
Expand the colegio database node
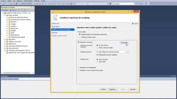7,24
